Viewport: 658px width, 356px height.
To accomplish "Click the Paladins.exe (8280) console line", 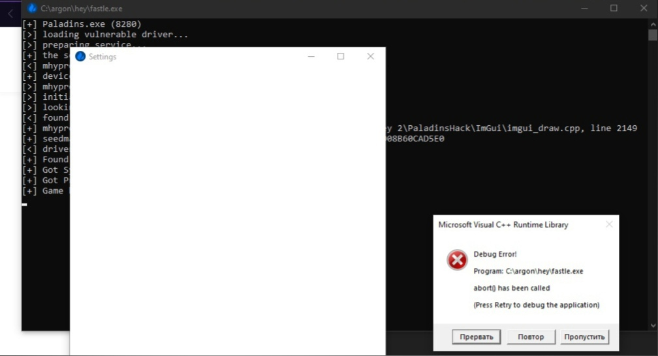I will (91, 24).
